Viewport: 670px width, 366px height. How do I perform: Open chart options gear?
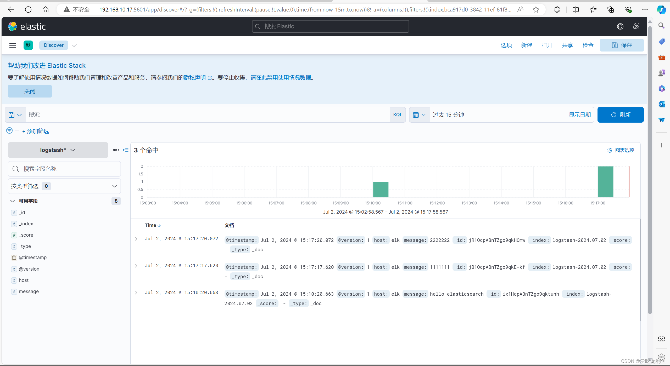[621, 150]
